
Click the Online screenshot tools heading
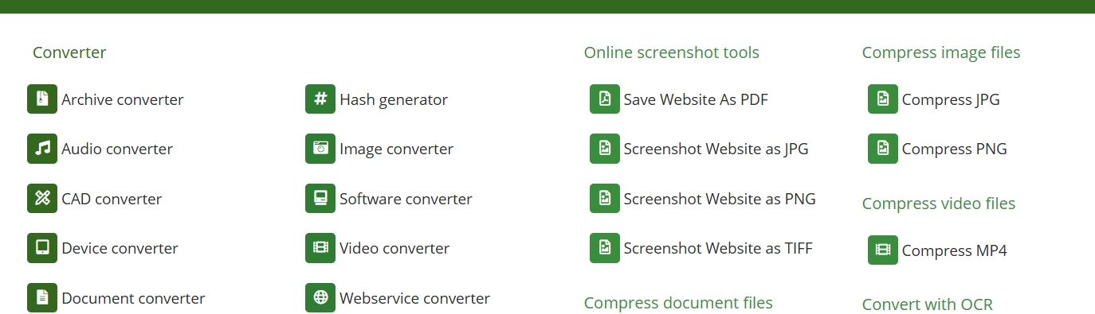(671, 52)
